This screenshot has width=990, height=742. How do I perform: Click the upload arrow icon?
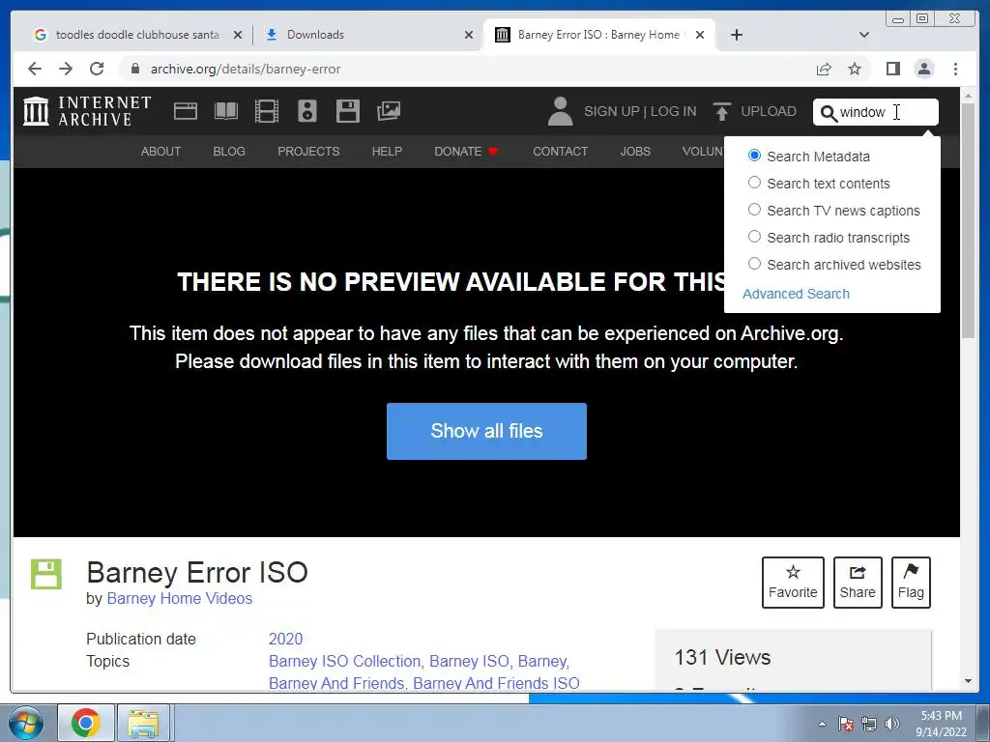721,111
